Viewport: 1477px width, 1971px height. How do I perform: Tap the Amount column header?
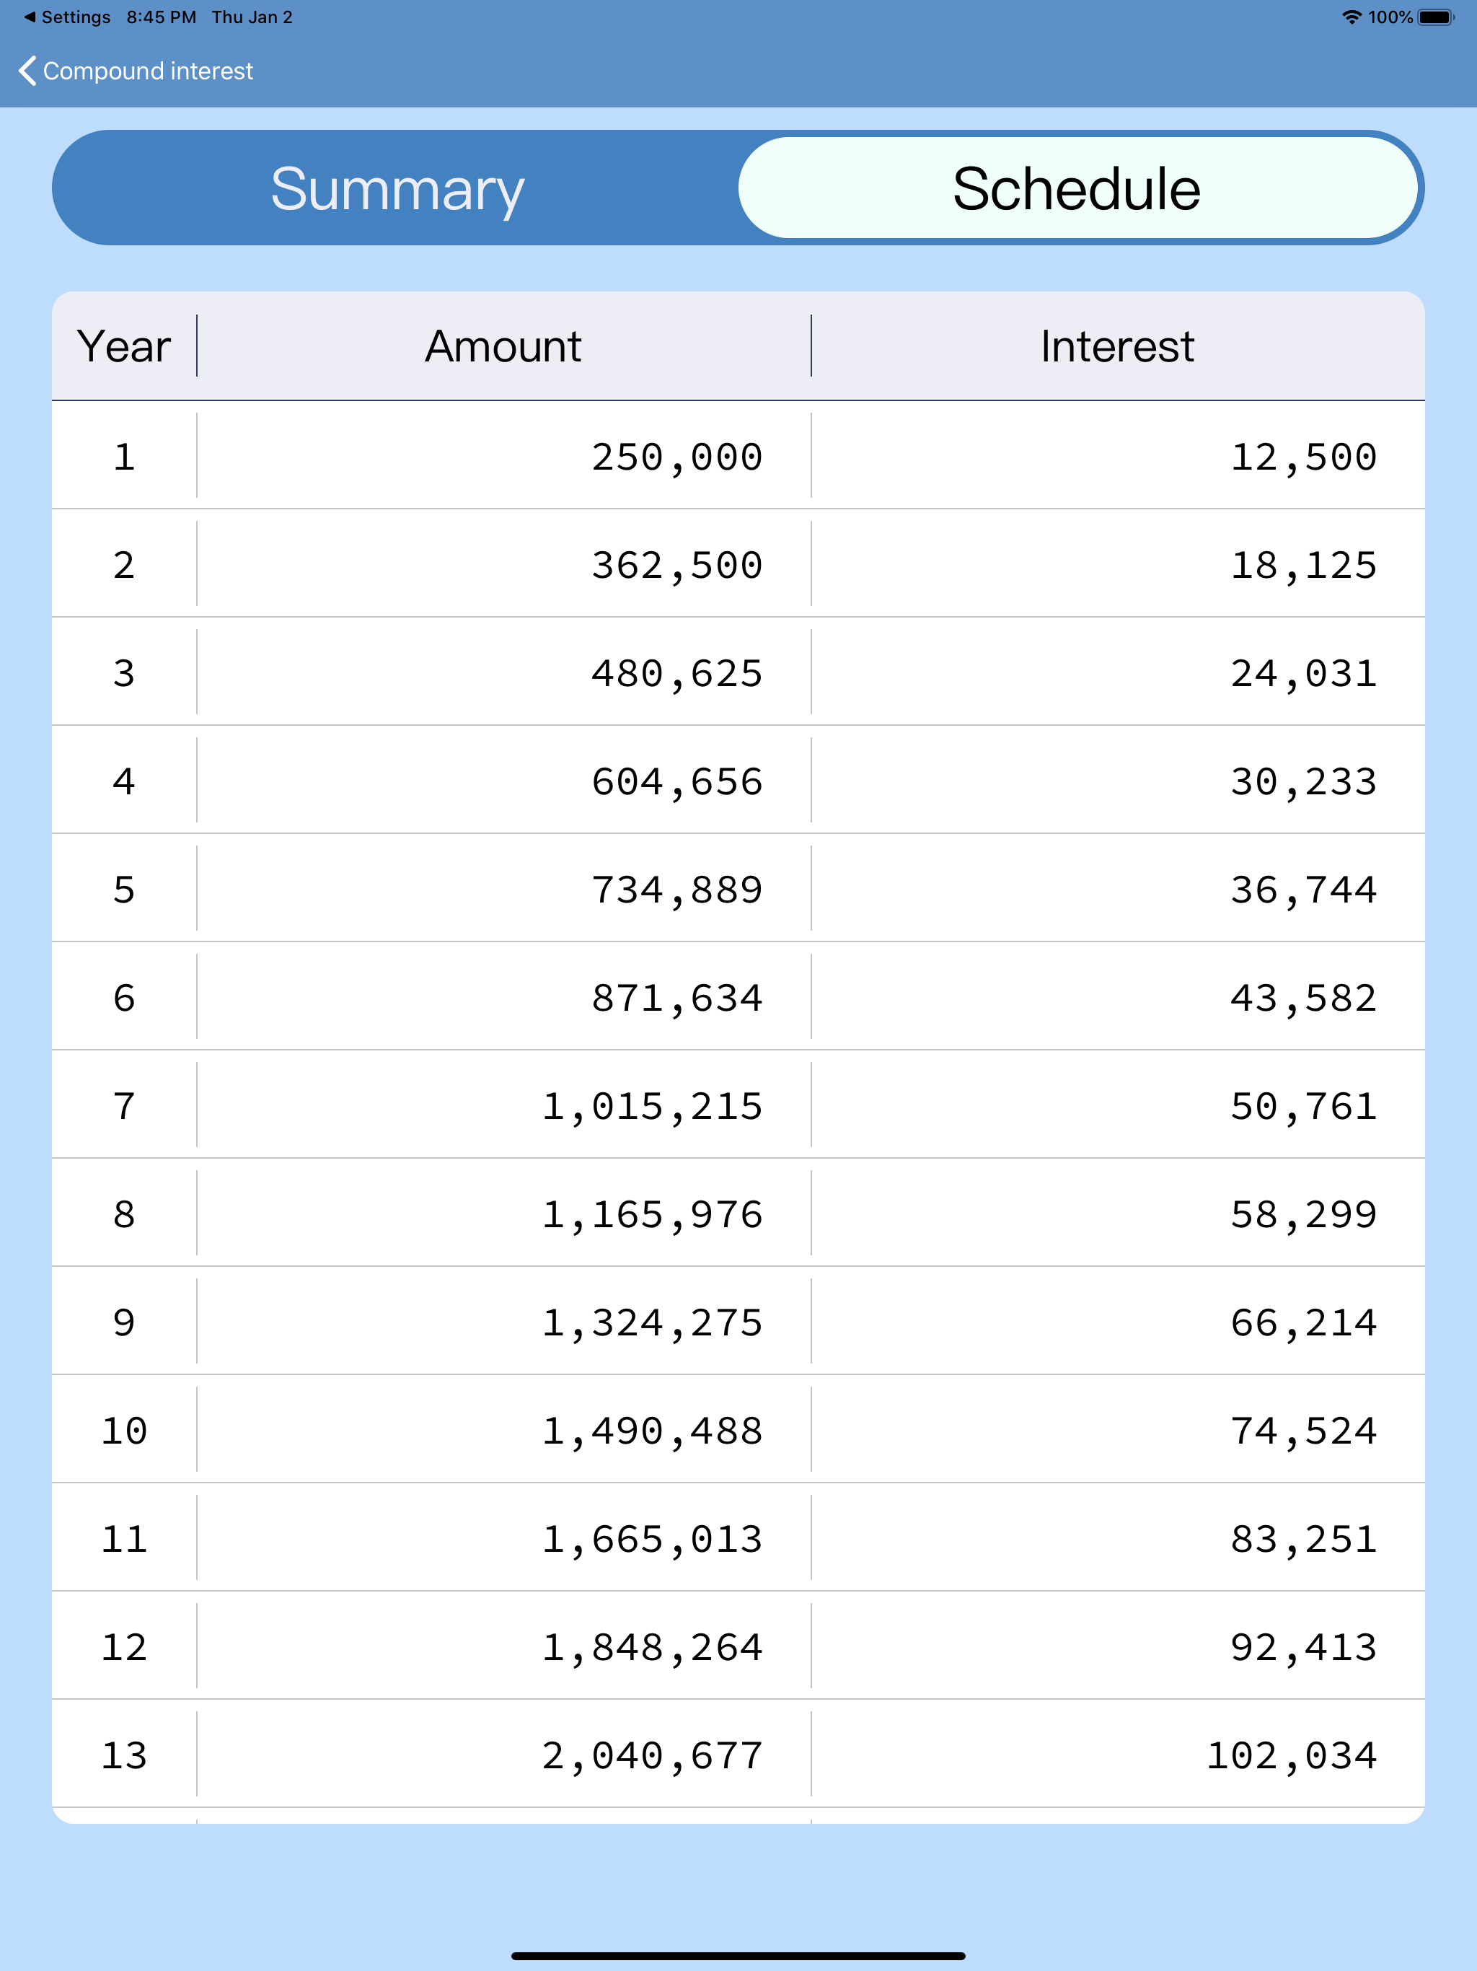pos(503,346)
